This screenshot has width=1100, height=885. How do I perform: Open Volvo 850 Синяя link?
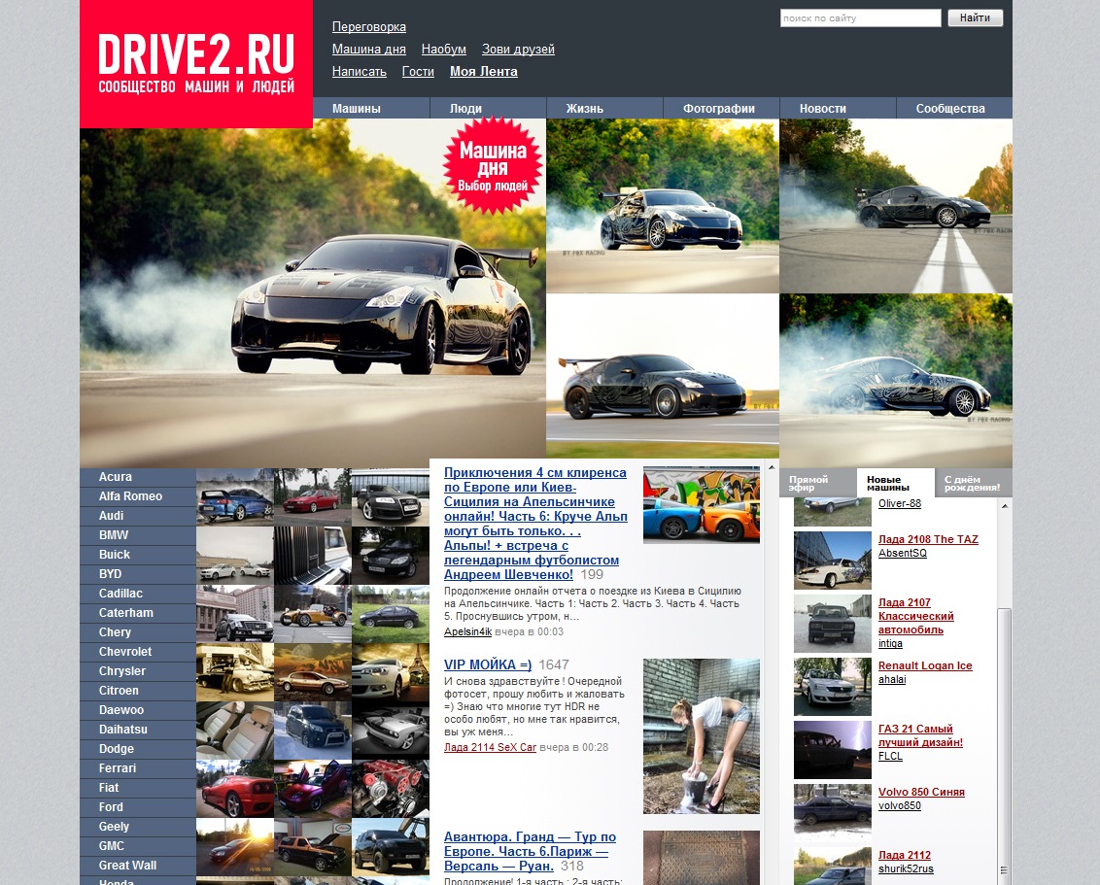pyautogui.click(x=921, y=792)
